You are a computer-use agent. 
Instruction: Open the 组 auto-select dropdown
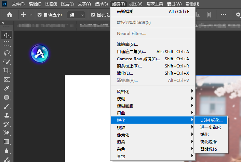click(77, 15)
